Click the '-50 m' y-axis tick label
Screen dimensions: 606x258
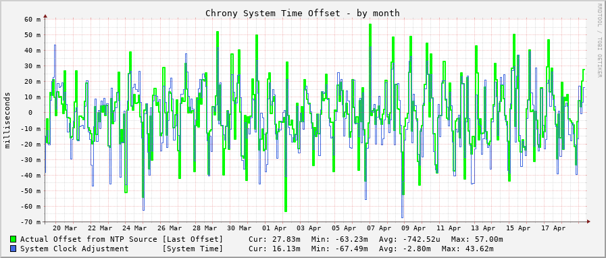pyautogui.click(x=30, y=190)
